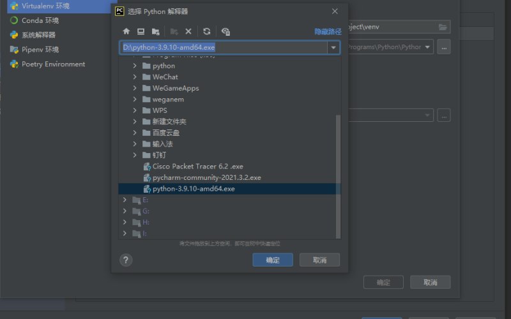Open the path history dropdown arrow
This screenshot has height=319, width=511.
pyautogui.click(x=333, y=47)
